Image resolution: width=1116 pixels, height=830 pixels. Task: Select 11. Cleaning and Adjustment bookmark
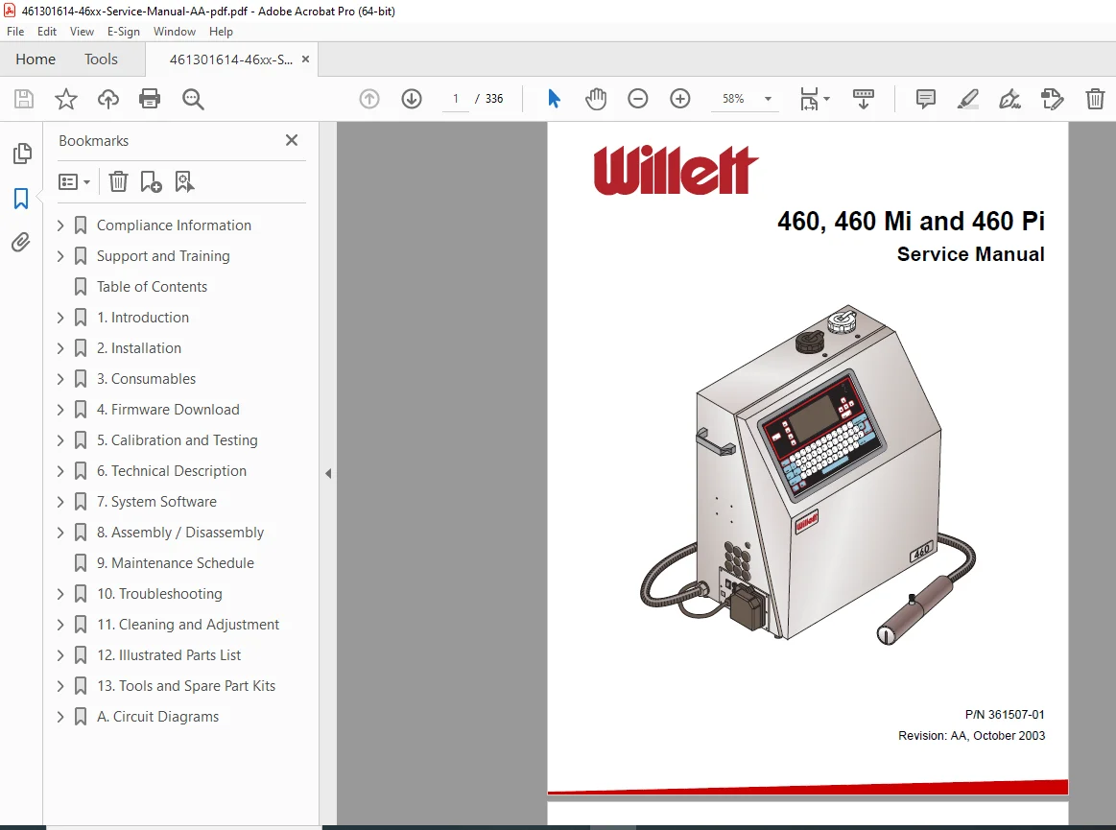point(188,625)
